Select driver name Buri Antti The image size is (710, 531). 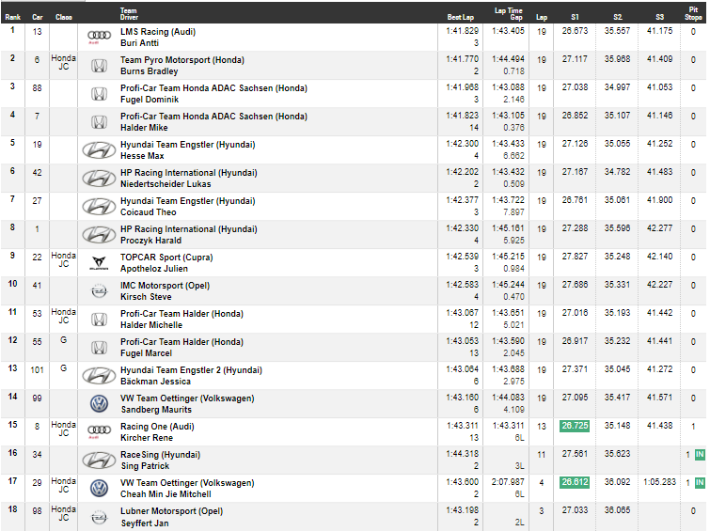click(x=139, y=43)
